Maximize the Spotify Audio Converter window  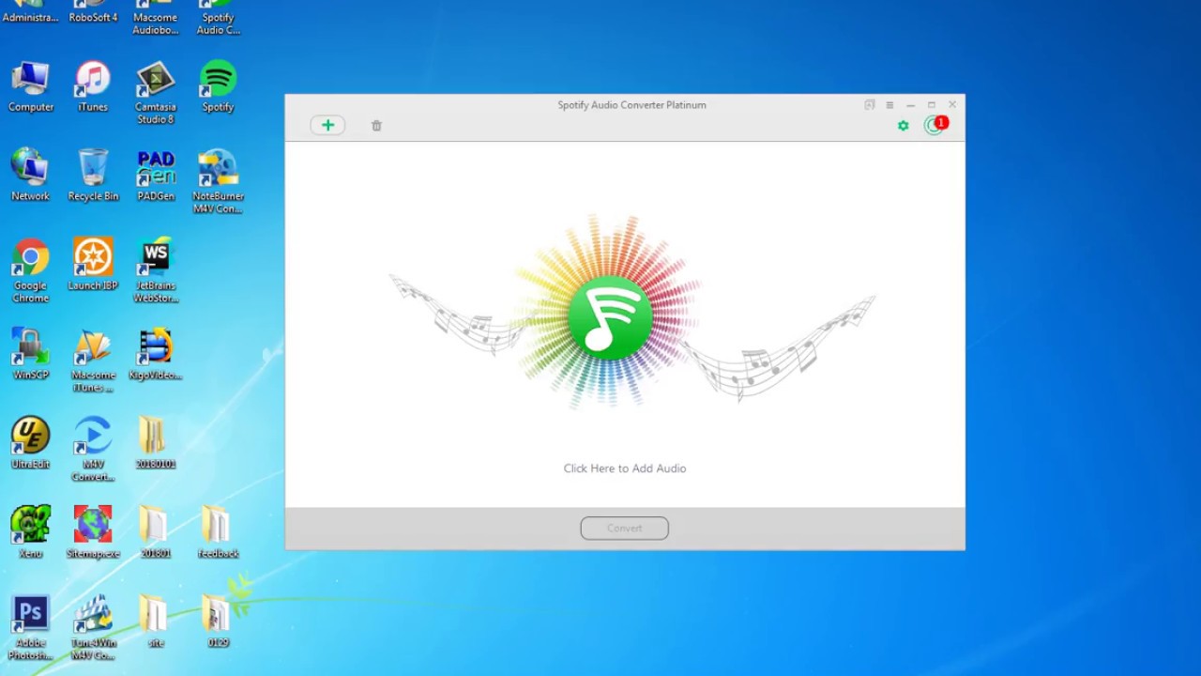click(x=931, y=105)
